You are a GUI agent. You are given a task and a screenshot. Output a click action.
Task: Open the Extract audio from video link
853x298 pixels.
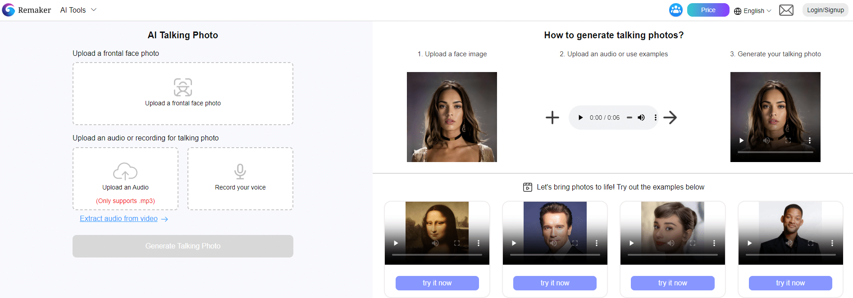point(119,219)
